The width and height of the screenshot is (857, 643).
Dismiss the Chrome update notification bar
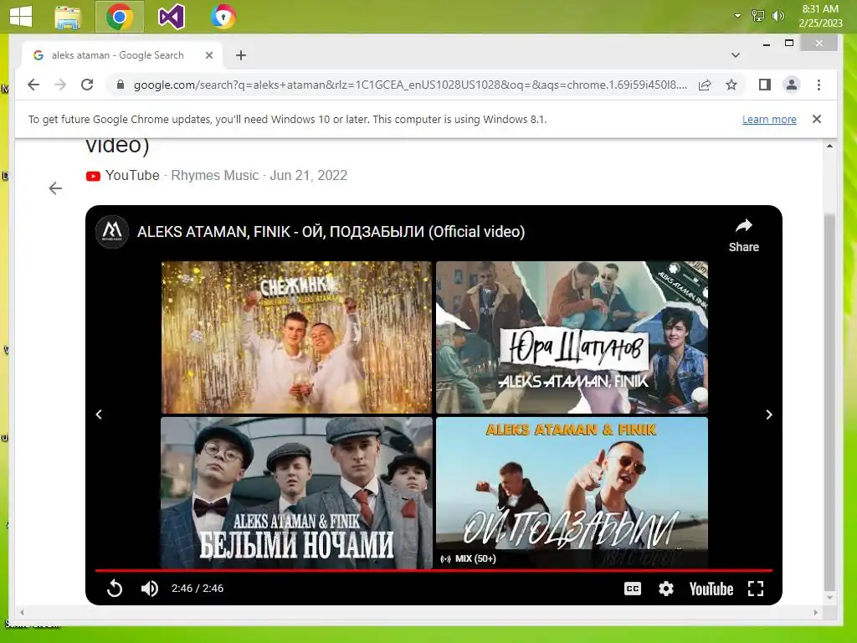pyautogui.click(x=817, y=119)
